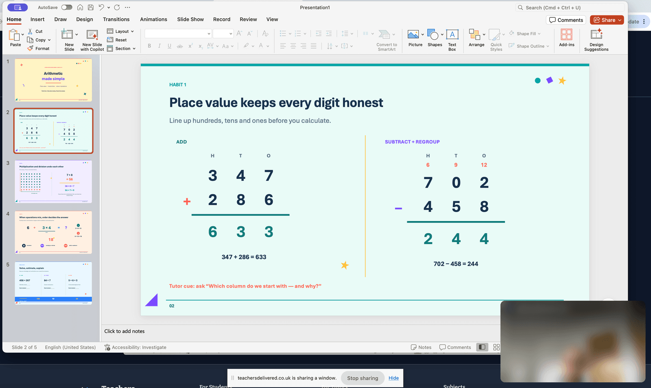Toggle the Notes pane in status bar

tap(421, 347)
